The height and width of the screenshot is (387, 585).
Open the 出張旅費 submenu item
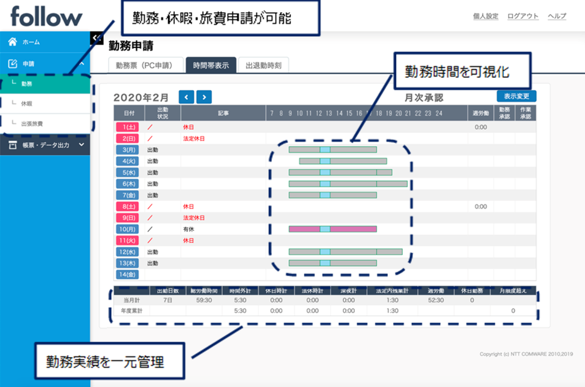pyautogui.click(x=45, y=124)
